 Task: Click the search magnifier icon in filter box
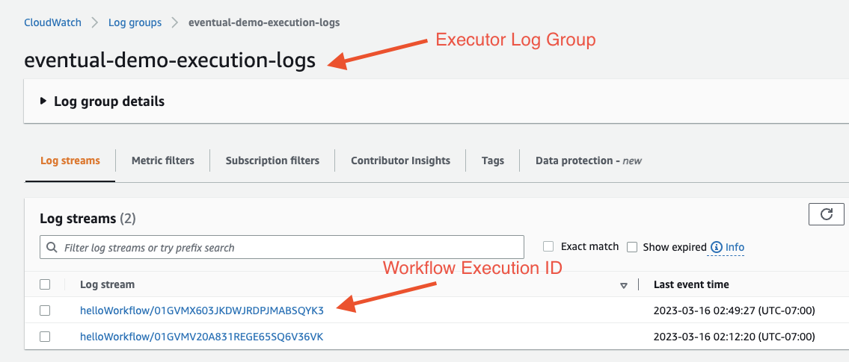point(52,247)
